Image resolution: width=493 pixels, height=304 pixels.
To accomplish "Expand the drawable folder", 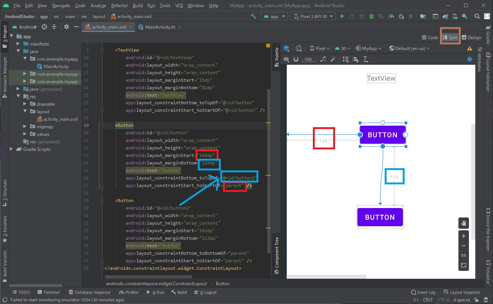I will pos(25,104).
